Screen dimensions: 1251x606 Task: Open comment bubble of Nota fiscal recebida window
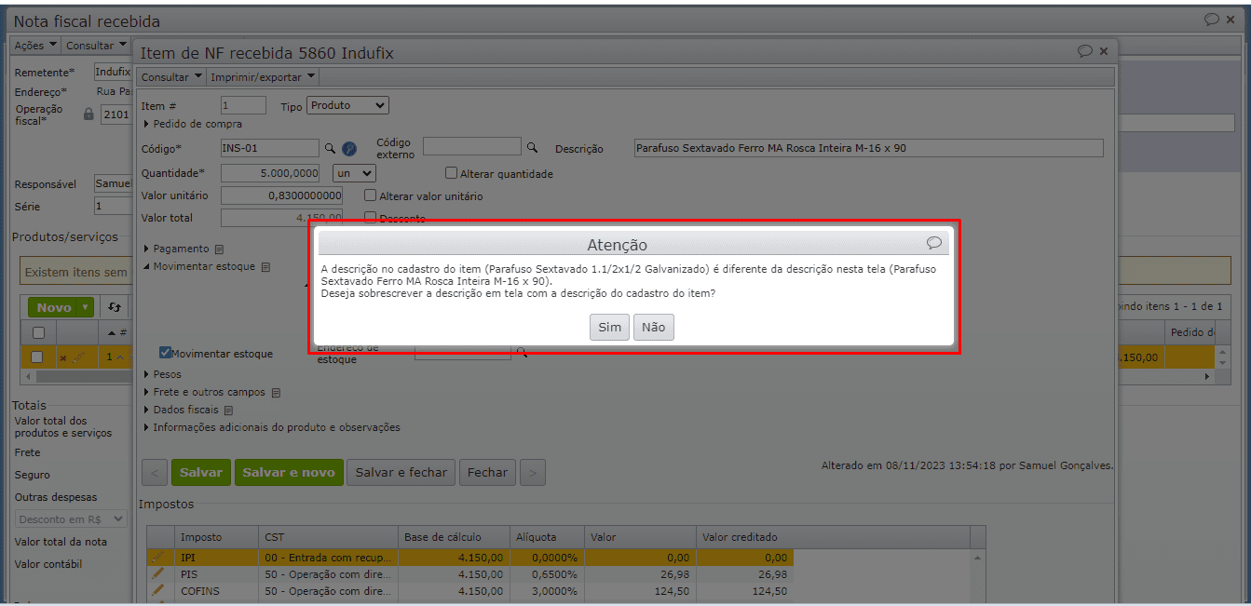click(1212, 20)
